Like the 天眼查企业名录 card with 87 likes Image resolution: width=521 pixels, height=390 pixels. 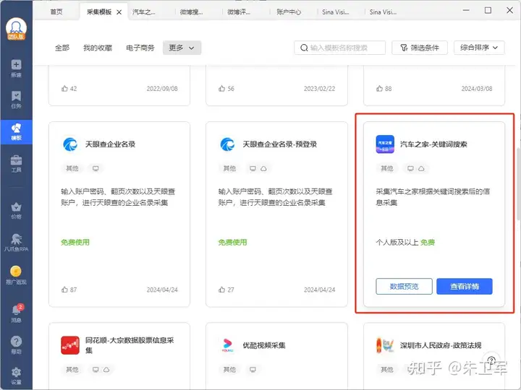(64, 290)
